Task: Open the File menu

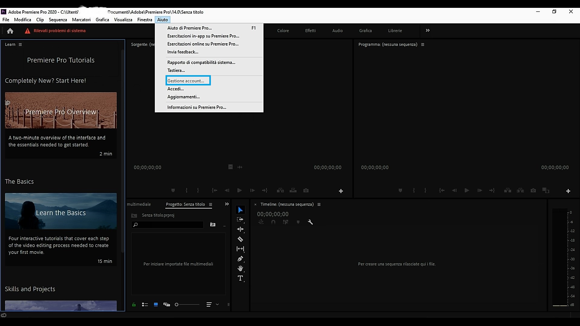Action: coord(6,20)
